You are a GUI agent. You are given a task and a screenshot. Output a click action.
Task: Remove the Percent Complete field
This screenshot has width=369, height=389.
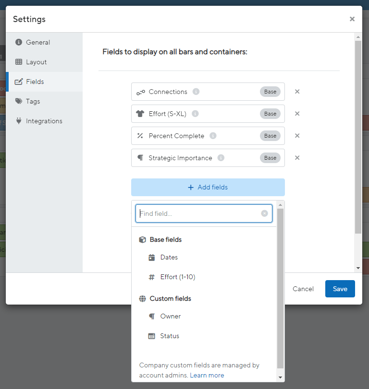(297, 136)
